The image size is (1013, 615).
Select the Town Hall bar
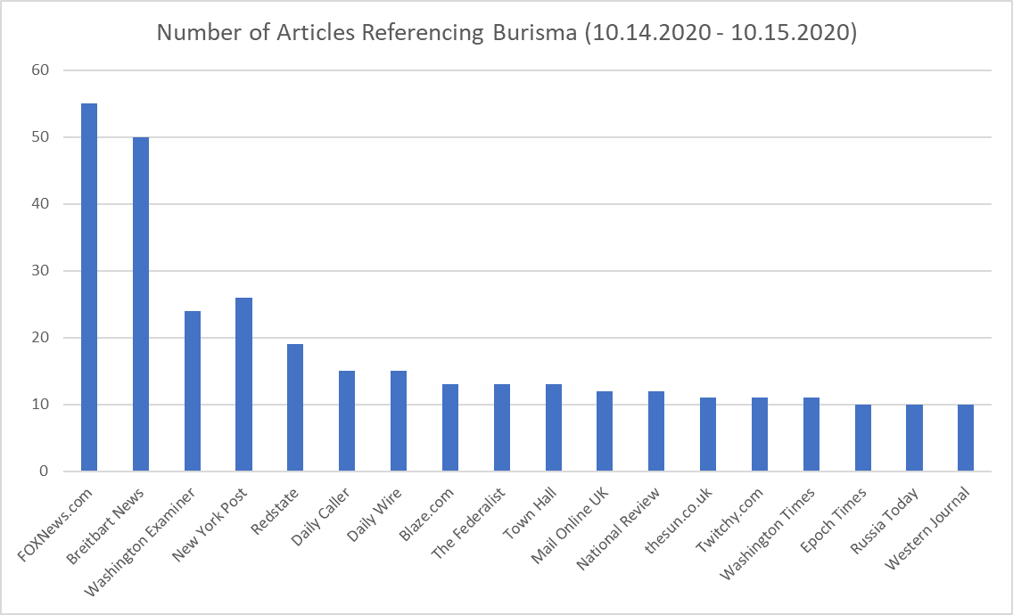coord(554,428)
